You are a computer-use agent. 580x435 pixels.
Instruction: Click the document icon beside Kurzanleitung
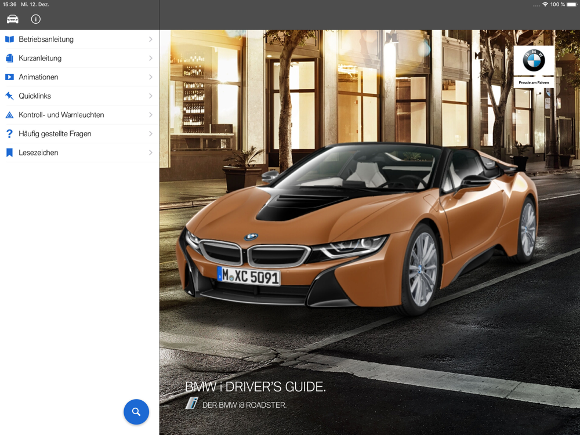point(10,58)
